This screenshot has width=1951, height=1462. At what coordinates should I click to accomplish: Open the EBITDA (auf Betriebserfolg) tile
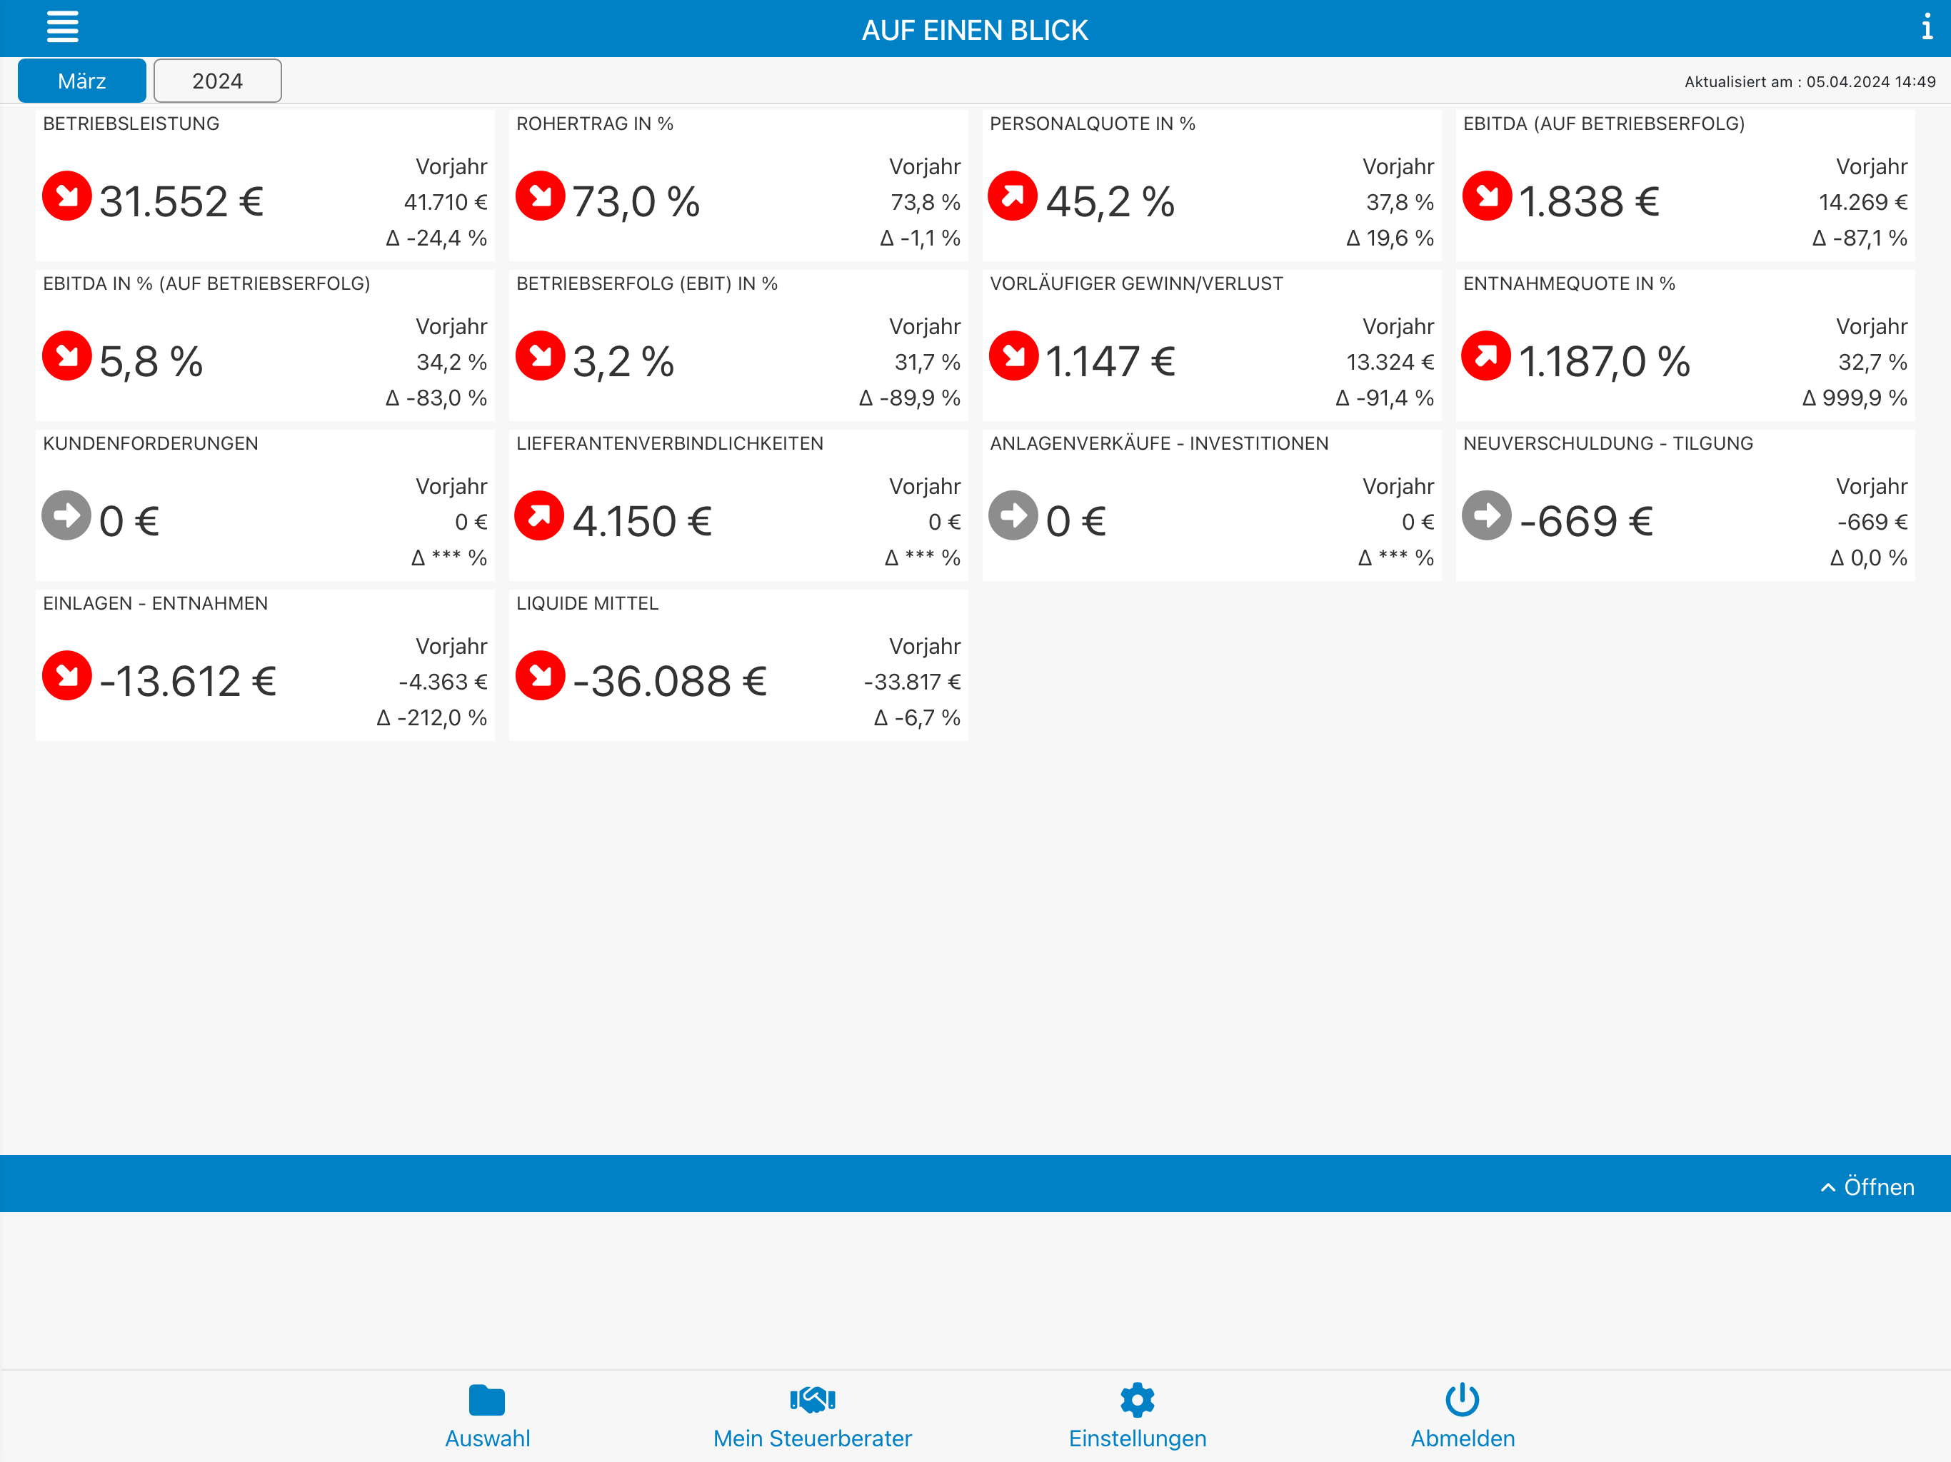click(x=1684, y=185)
